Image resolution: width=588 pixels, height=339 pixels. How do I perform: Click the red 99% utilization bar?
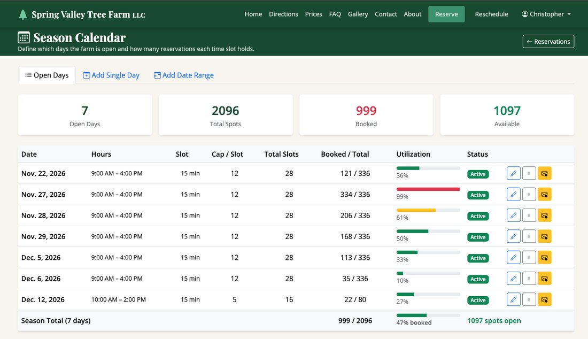click(428, 189)
